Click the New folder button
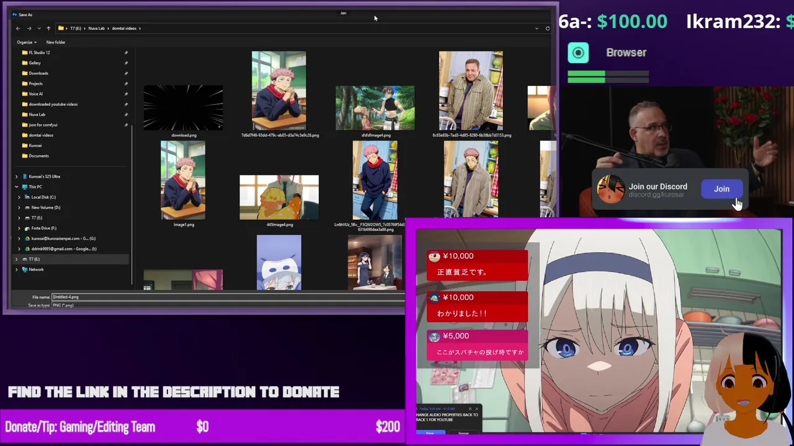The width and height of the screenshot is (794, 446). click(56, 42)
